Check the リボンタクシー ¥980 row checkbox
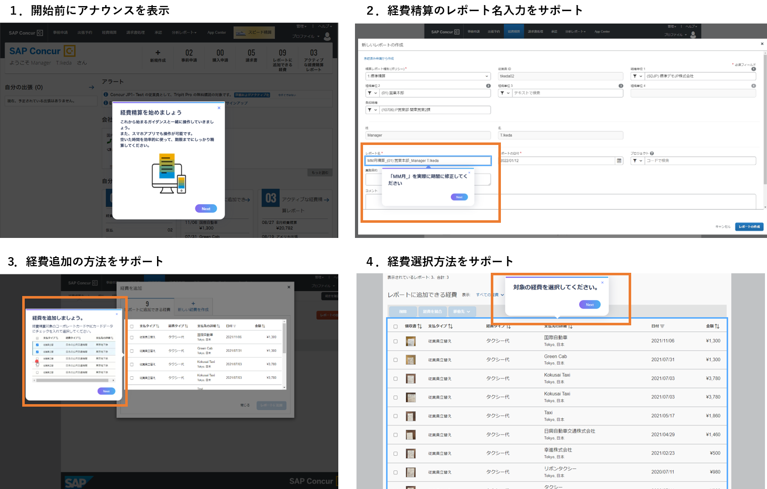This screenshot has height=489, width=767. (395, 472)
